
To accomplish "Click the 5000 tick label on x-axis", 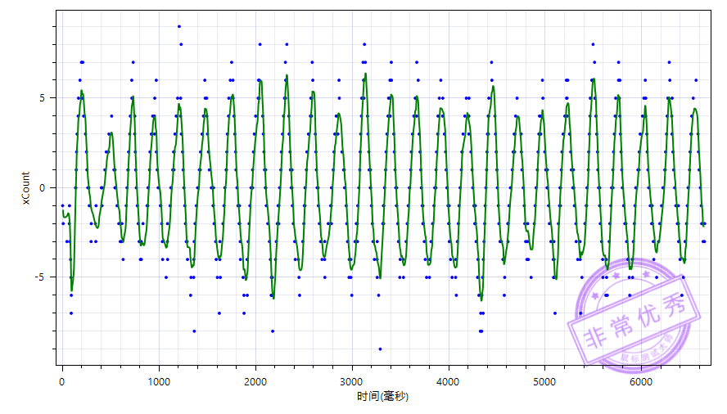I will pos(545,382).
